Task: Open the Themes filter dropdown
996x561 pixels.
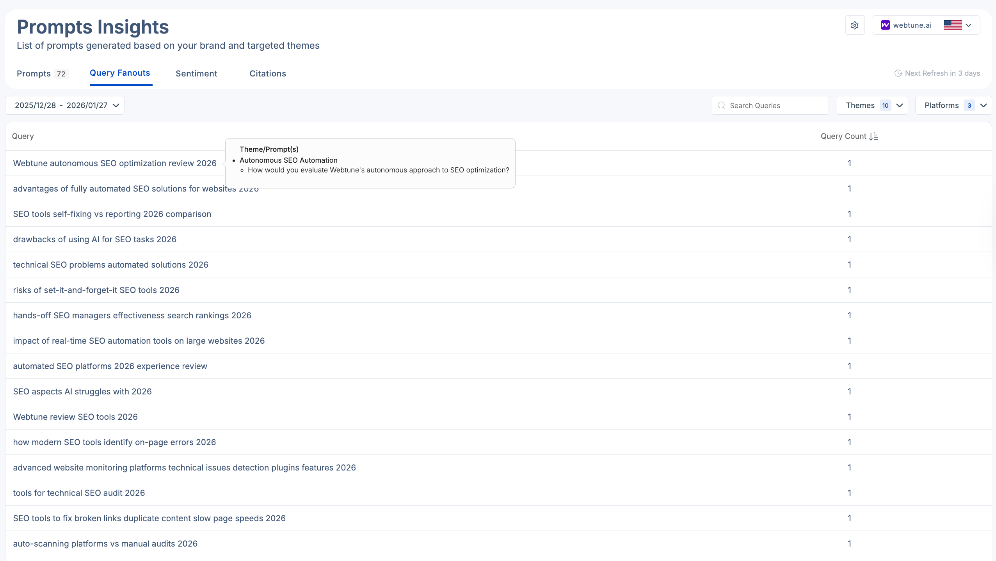Action: 872,105
